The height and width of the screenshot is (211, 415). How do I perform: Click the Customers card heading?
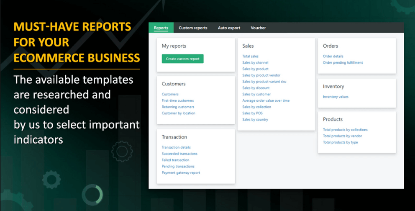[x=174, y=84]
